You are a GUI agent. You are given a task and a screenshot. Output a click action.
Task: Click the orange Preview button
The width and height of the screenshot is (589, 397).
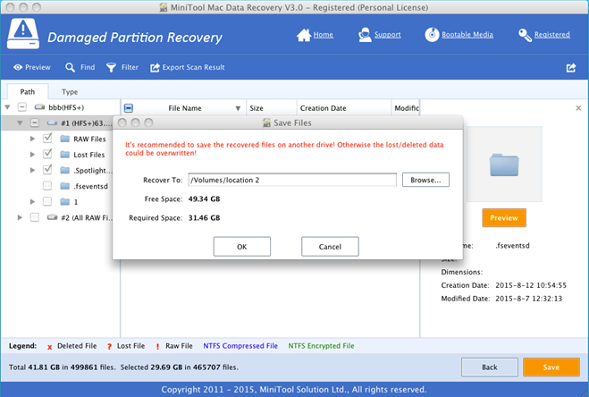tap(504, 217)
